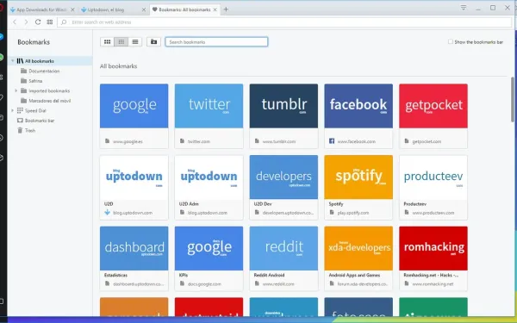Open the producteev bookmark thumbnail
517x323 pixels.
click(433, 177)
